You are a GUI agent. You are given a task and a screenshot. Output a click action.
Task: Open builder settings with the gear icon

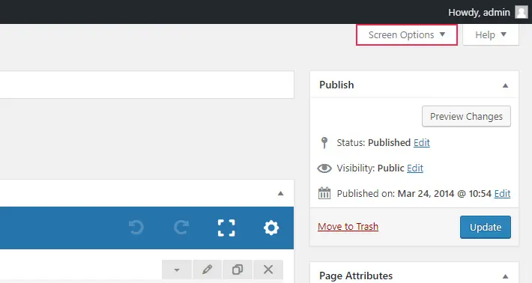pyautogui.click(x=271, y=228)
